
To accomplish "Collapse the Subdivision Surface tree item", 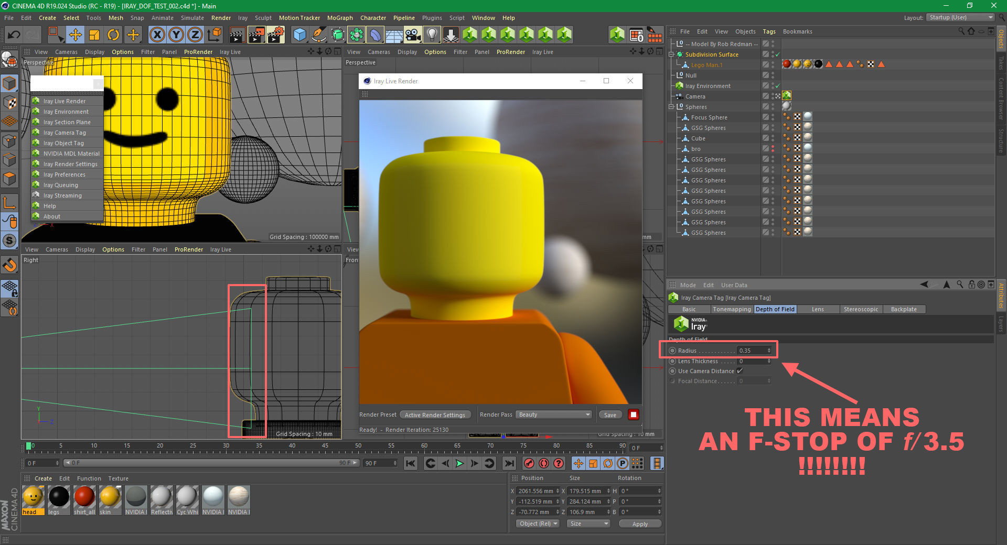I will (671, 54).
